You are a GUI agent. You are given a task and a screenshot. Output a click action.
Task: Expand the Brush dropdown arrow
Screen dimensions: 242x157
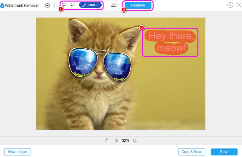tap(97, 5)
